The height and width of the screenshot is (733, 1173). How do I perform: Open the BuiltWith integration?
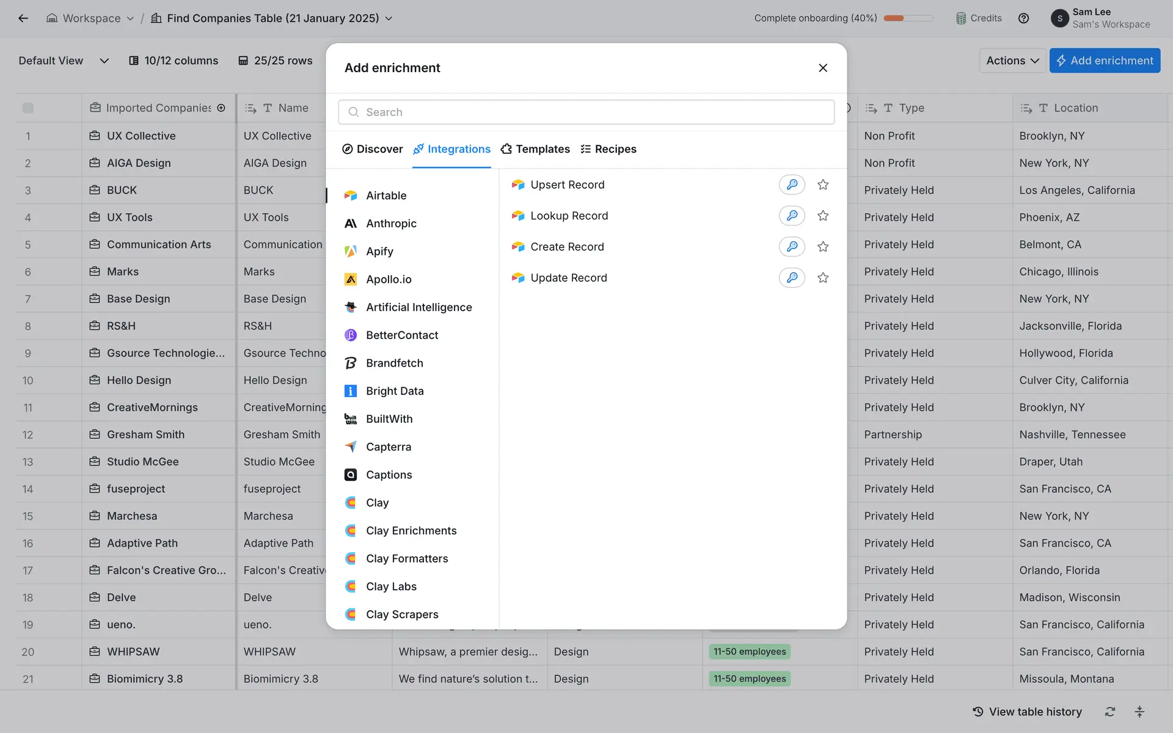(389, 419)
